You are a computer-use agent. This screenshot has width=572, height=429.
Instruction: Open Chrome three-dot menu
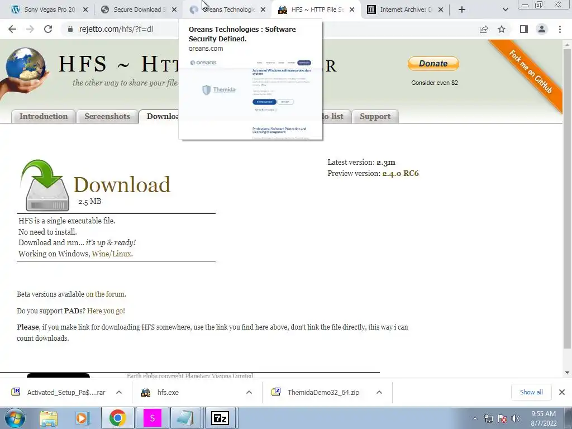(x=560, y=29)
